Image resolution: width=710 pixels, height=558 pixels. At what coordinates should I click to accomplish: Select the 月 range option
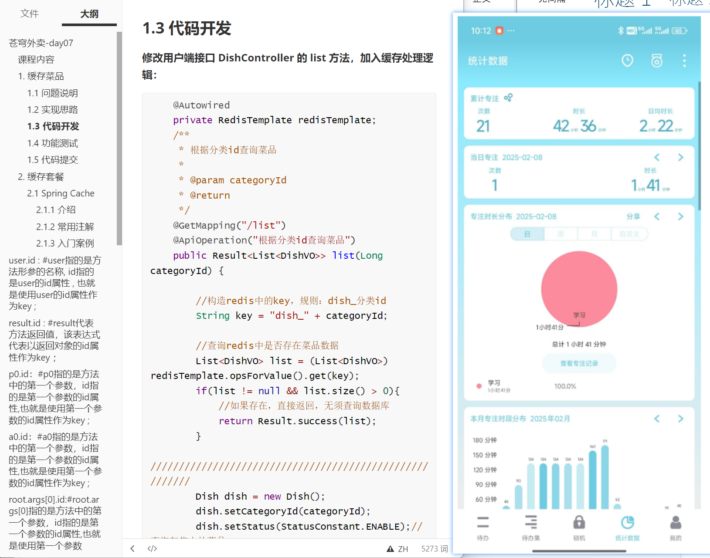pyautogui.click(x=594, y=234)
